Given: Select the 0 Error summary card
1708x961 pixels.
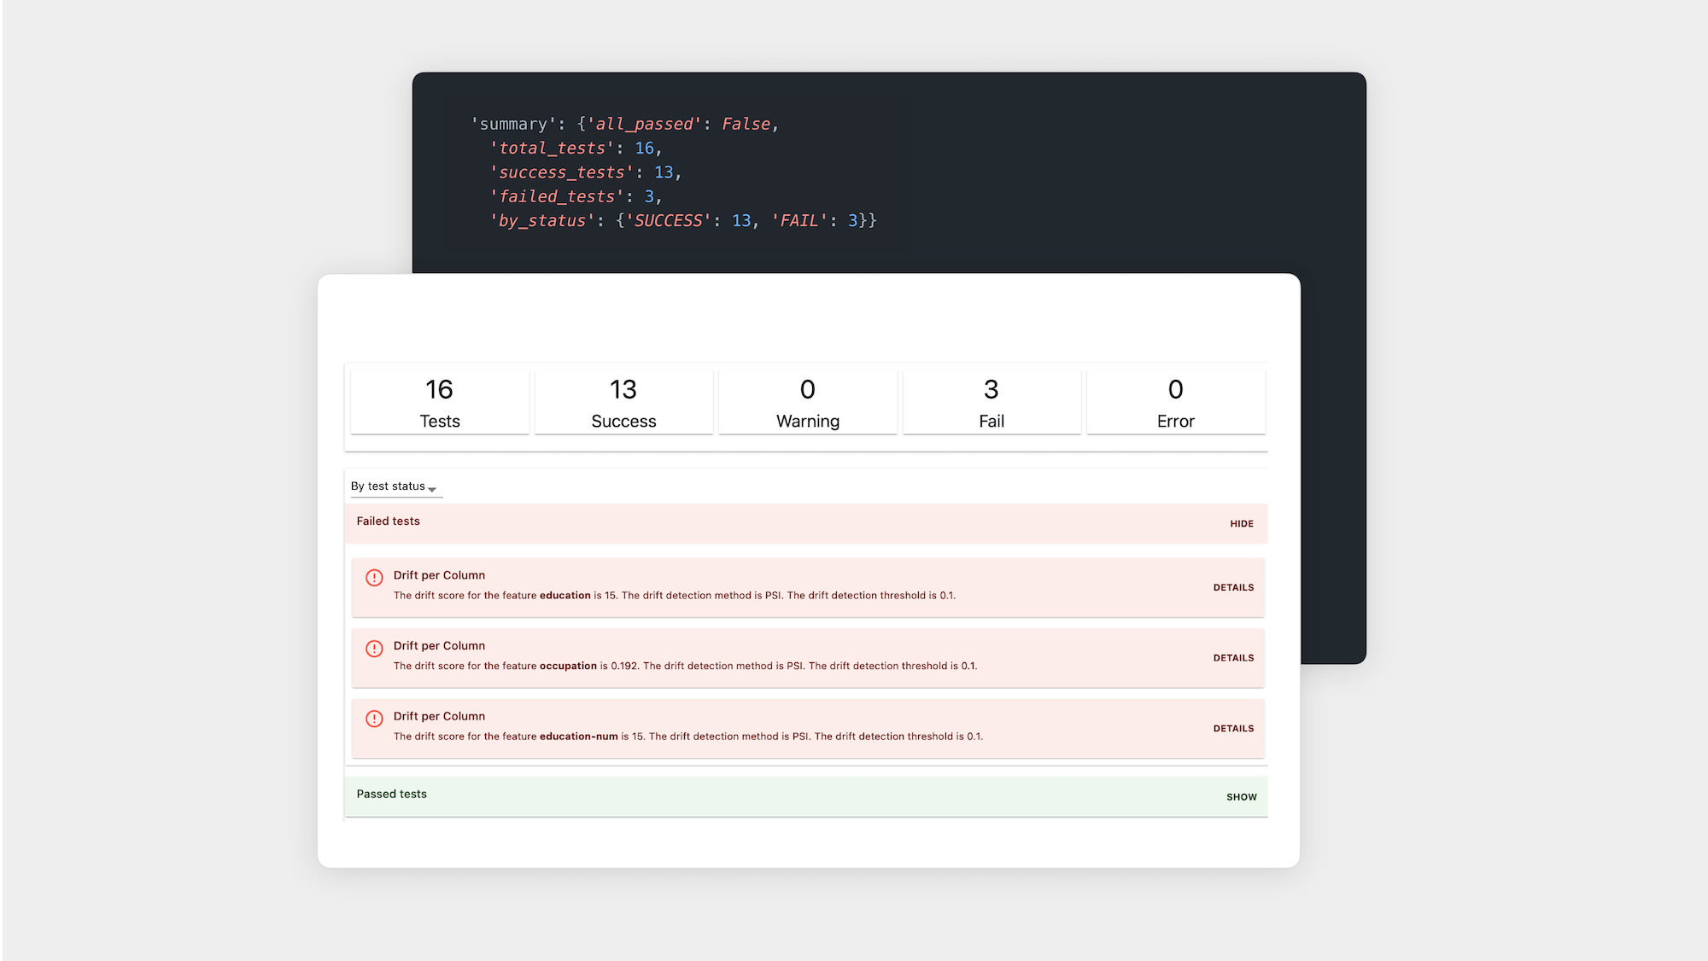Looking at the screenshot, I should coord(1176,403).
